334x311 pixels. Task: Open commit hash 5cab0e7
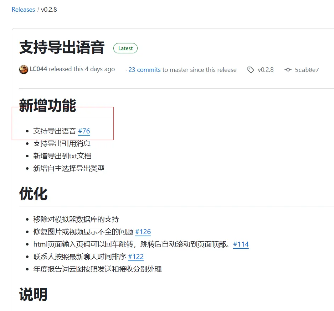(307, 70)
